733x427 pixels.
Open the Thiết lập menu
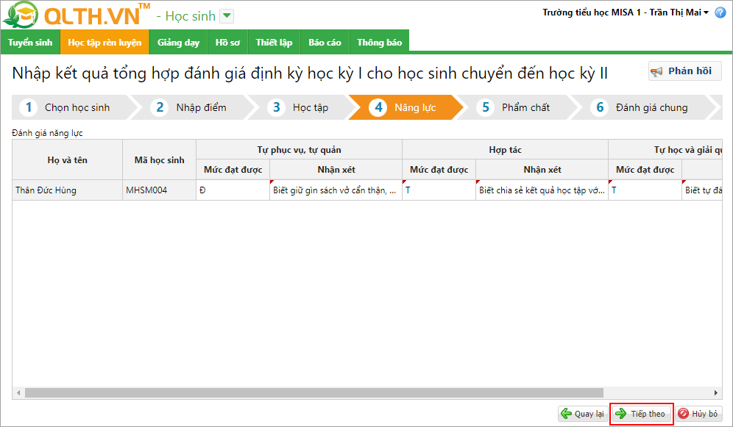[x=274, y=43]
